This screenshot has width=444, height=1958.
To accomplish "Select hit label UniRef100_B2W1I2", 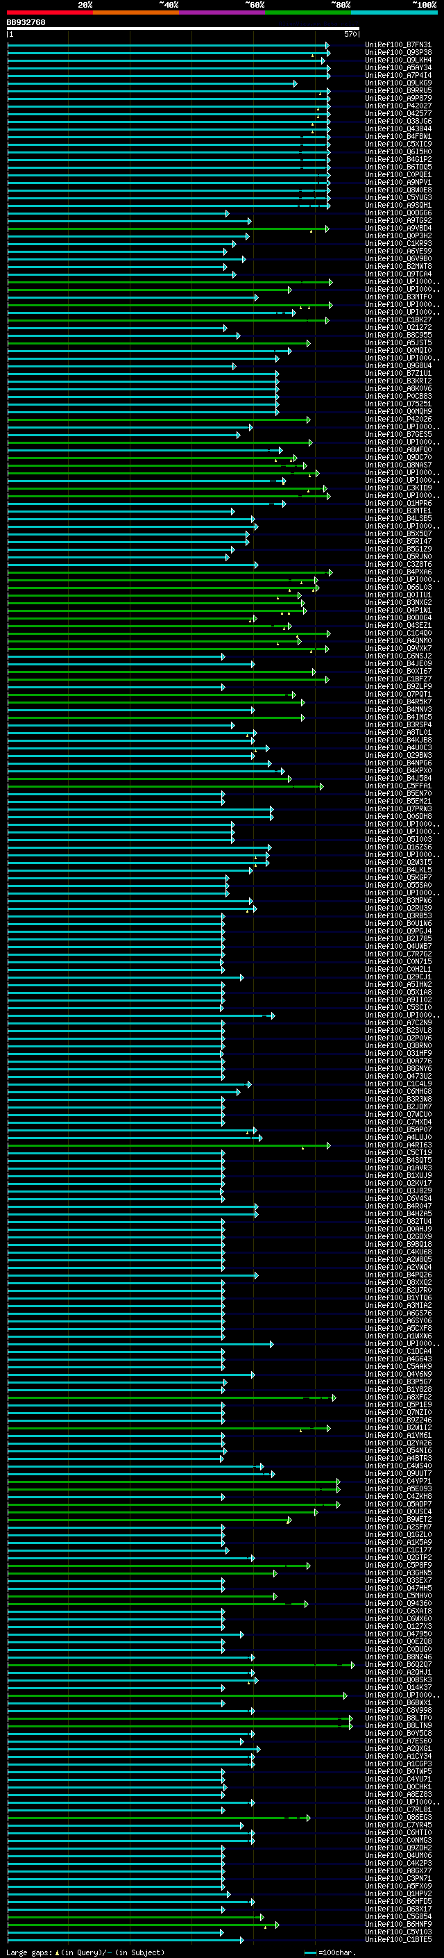I will [x=398, y=1428].
